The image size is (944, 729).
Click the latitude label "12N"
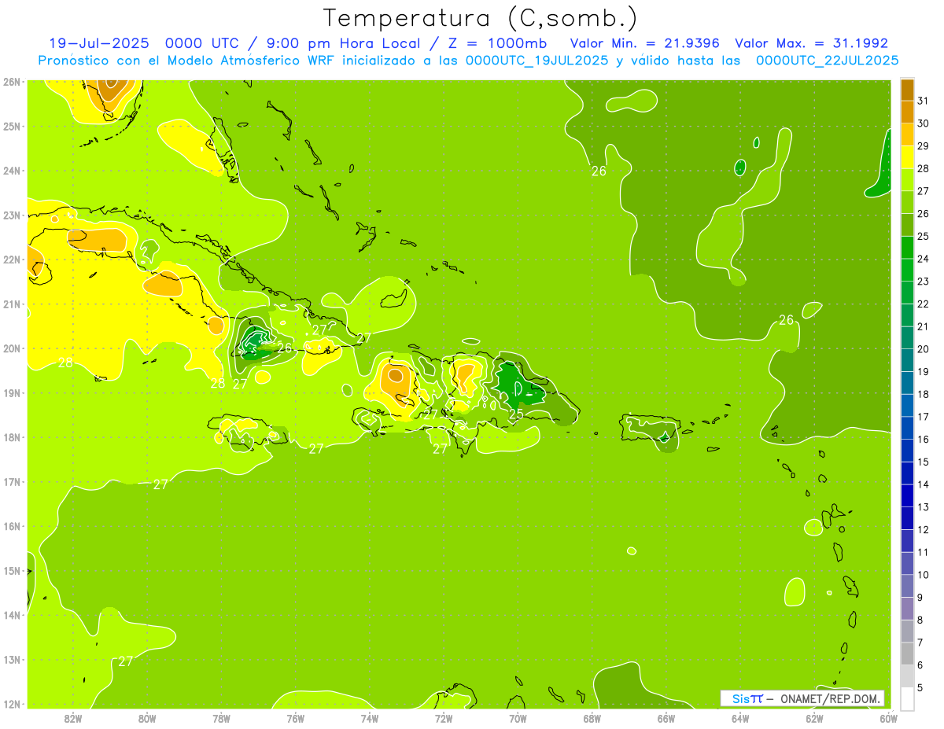pyautogui.click(x=12, y=704)
